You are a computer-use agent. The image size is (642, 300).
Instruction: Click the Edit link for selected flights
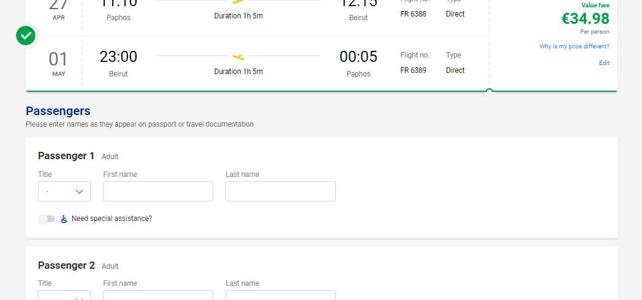click(x=604, y=63)
